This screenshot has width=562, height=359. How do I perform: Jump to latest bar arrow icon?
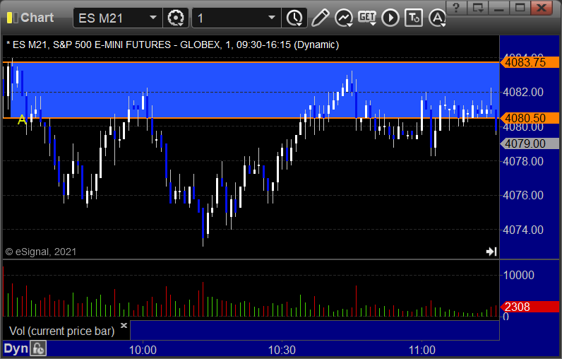491,252
